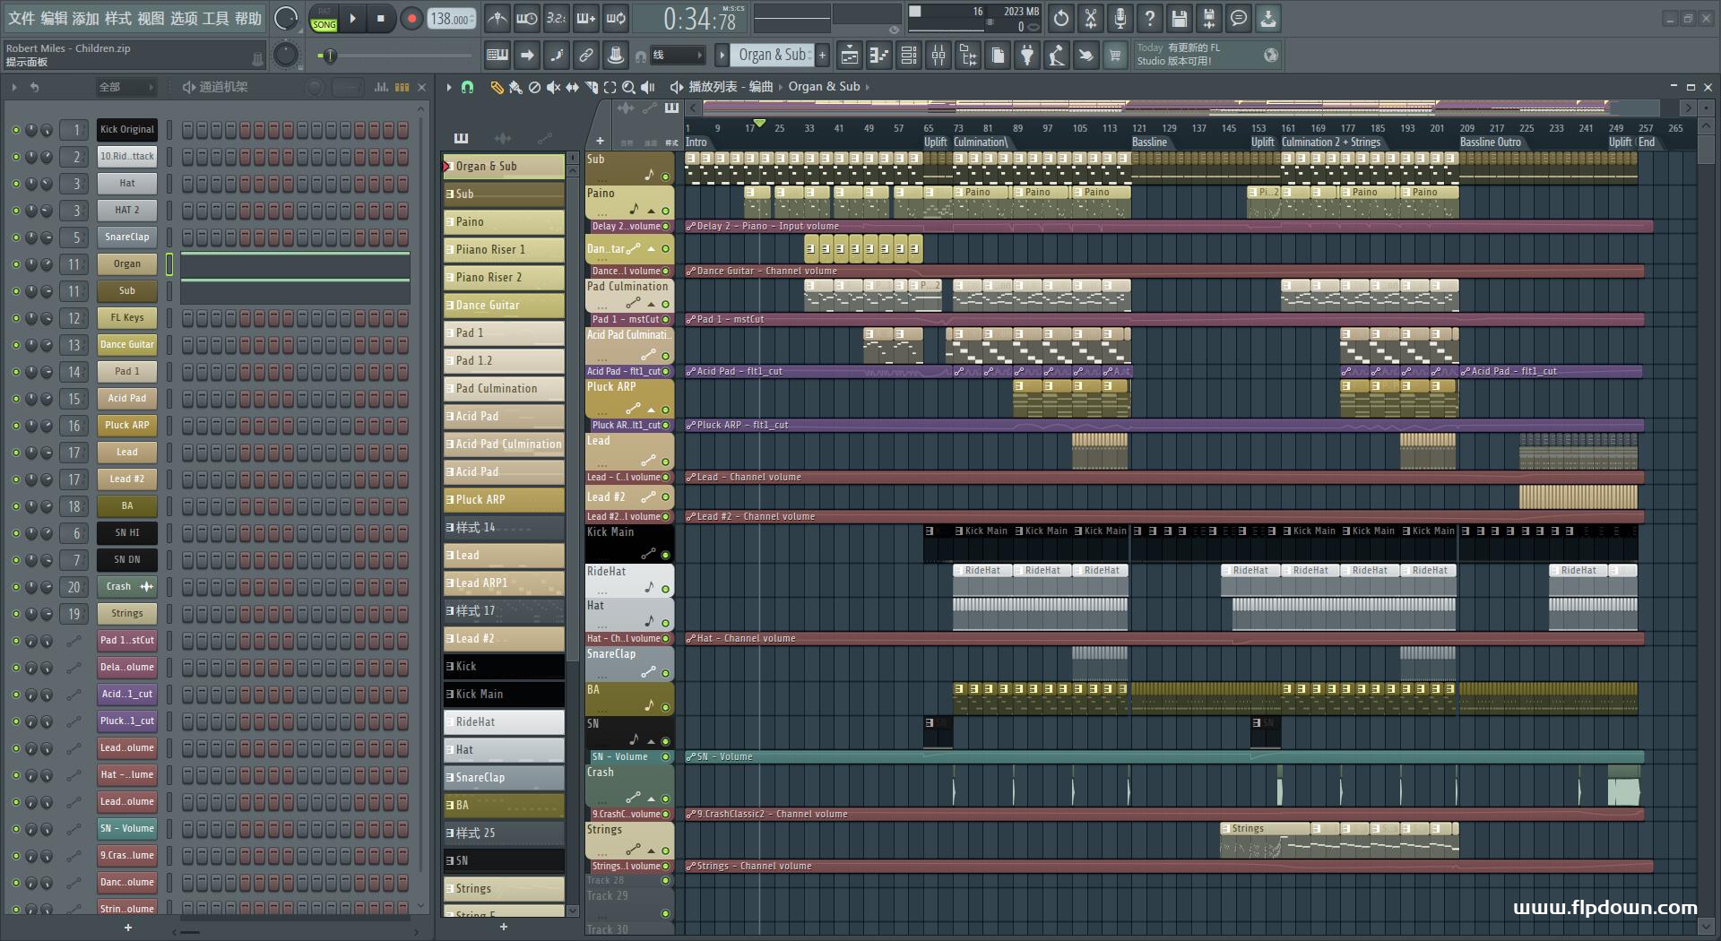
Task: Mute track Paino using its green light
Action: pos(665,212)
